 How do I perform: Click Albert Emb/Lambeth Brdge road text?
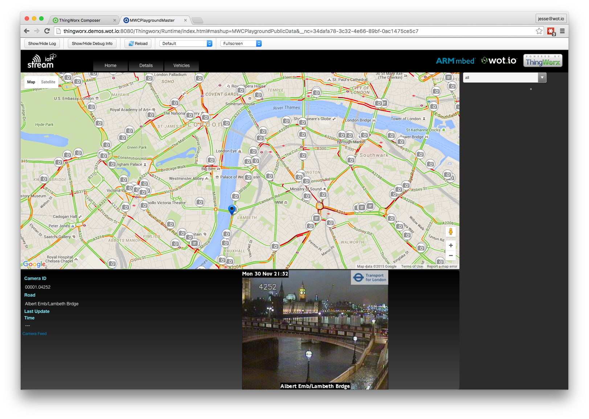click(x=52, y=304)
